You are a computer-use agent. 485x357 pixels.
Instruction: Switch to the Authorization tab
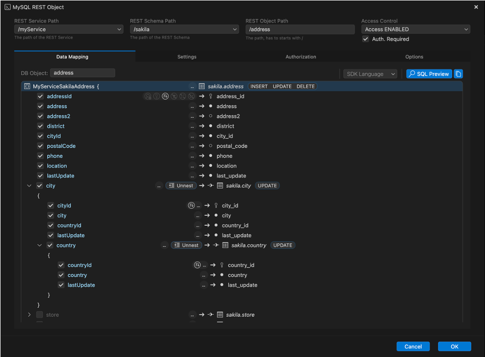click(300, 57)
